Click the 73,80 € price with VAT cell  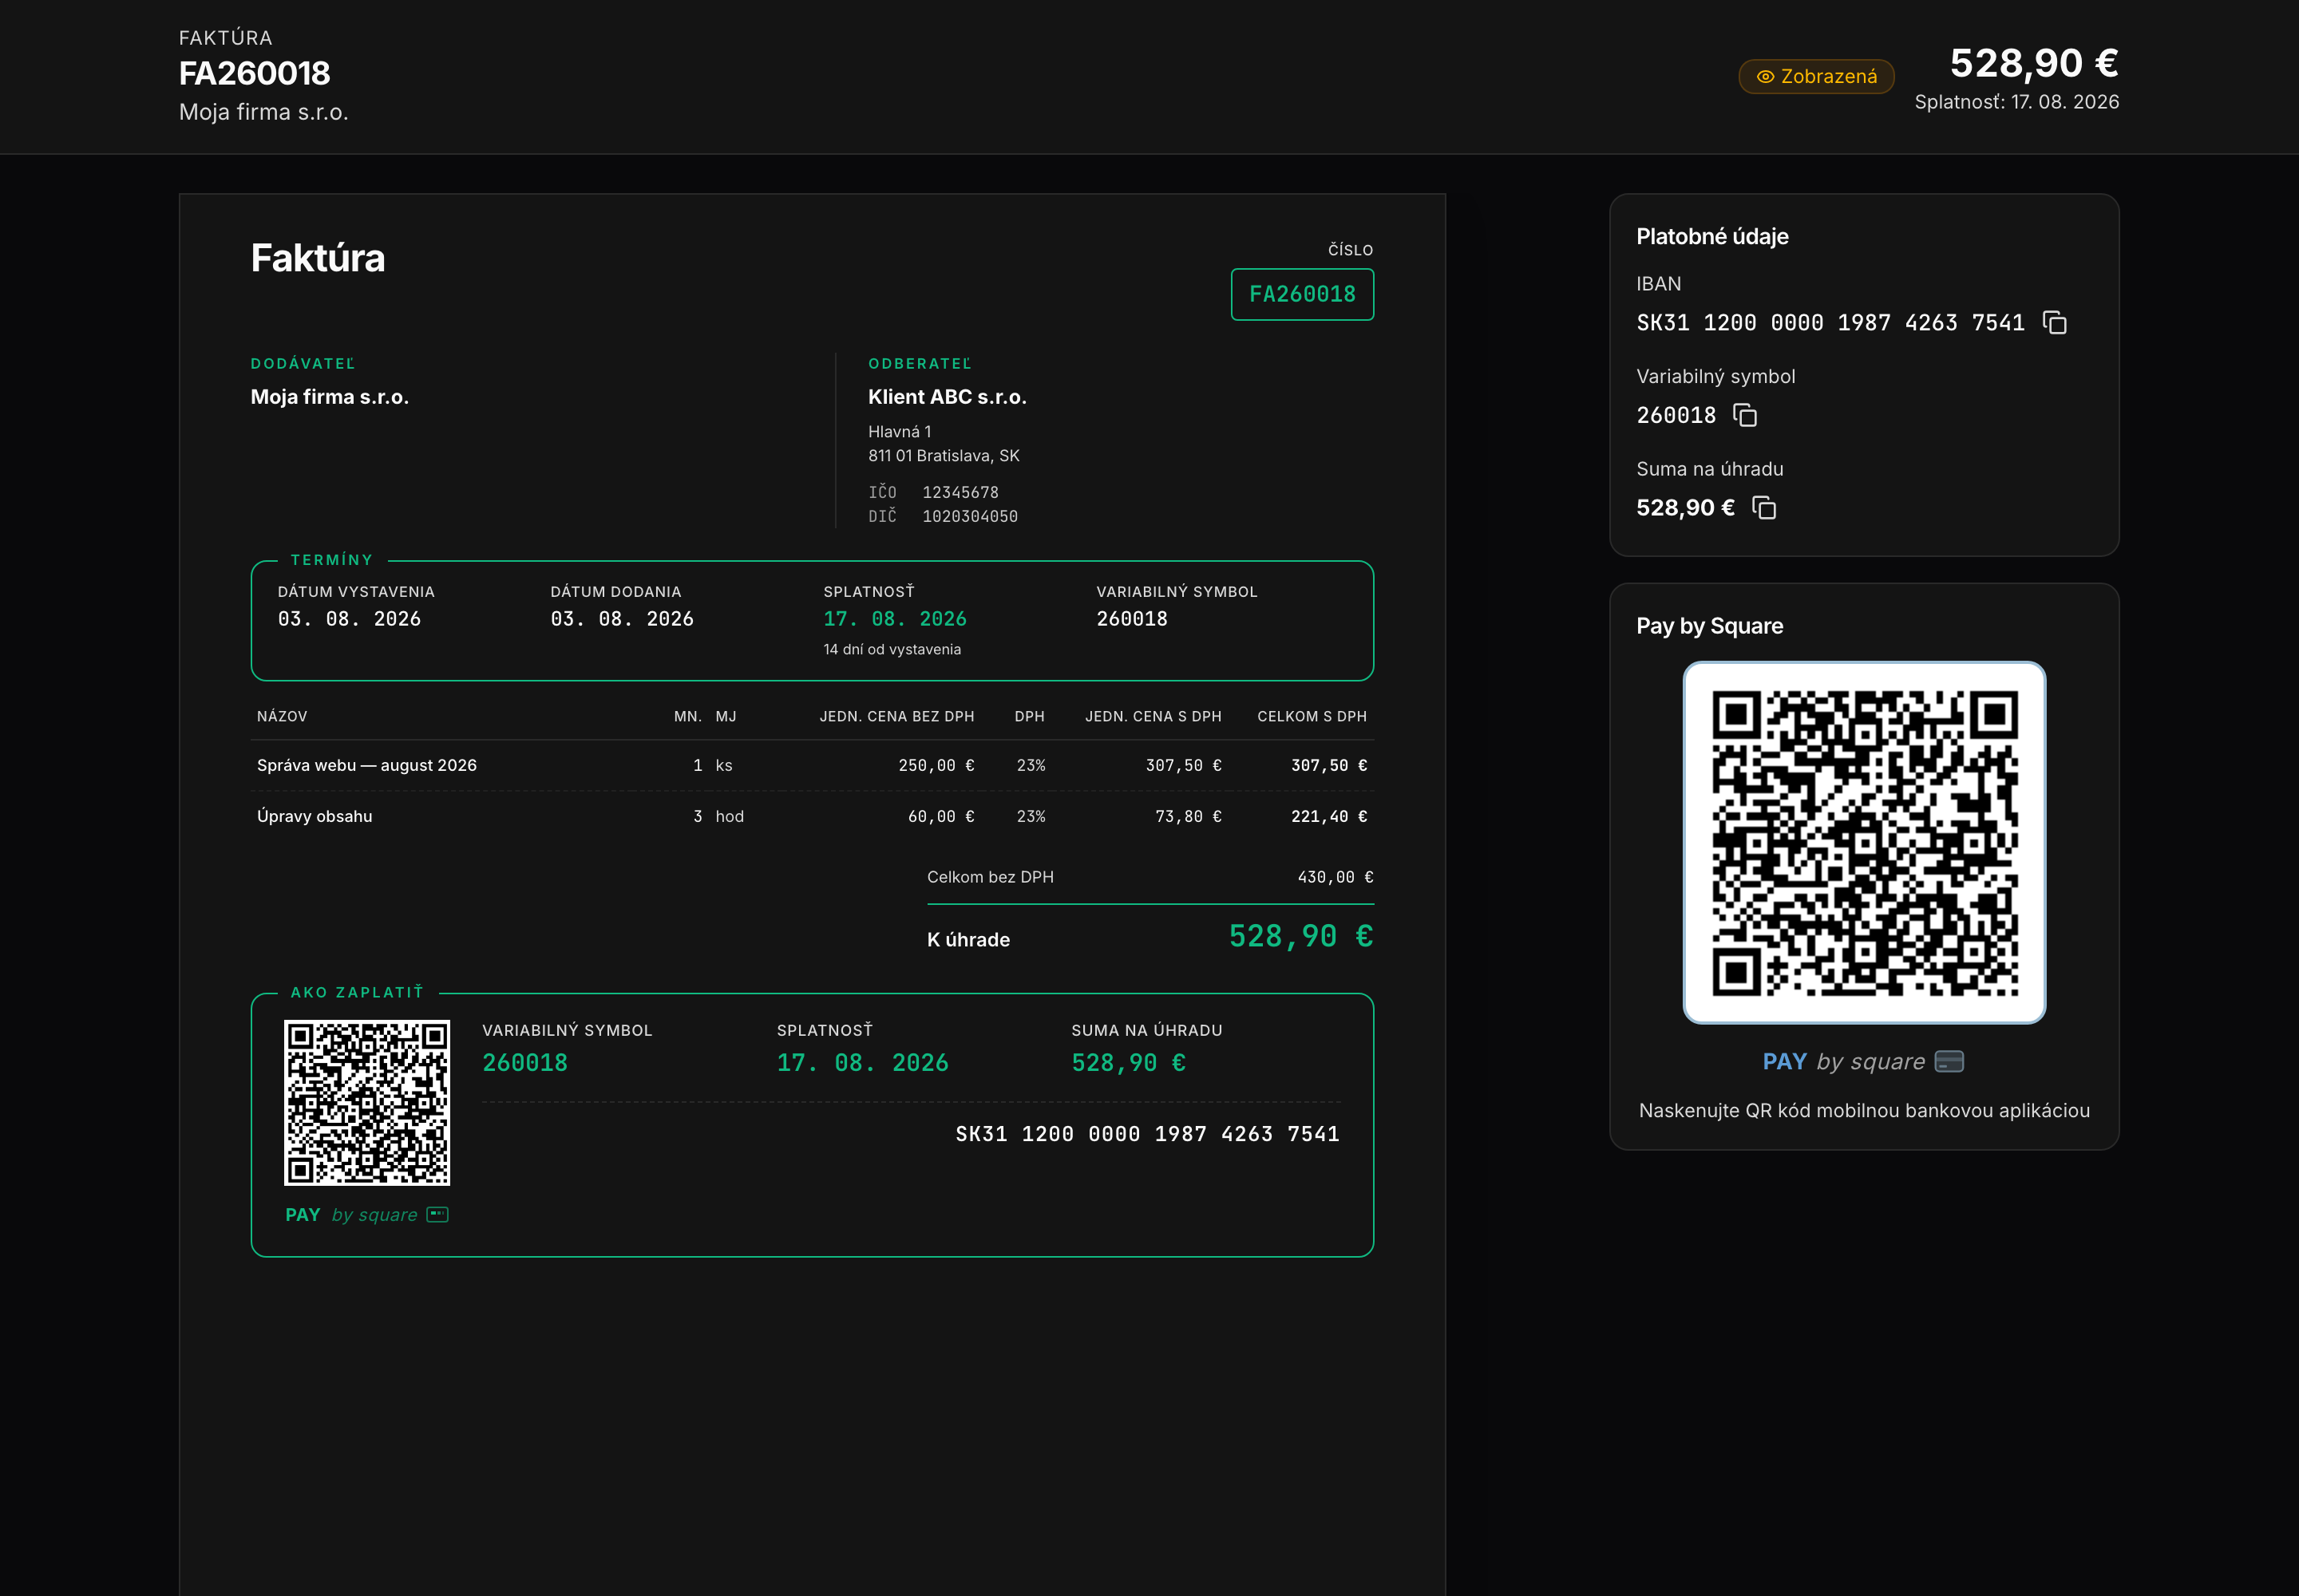tap(1188, 816)
